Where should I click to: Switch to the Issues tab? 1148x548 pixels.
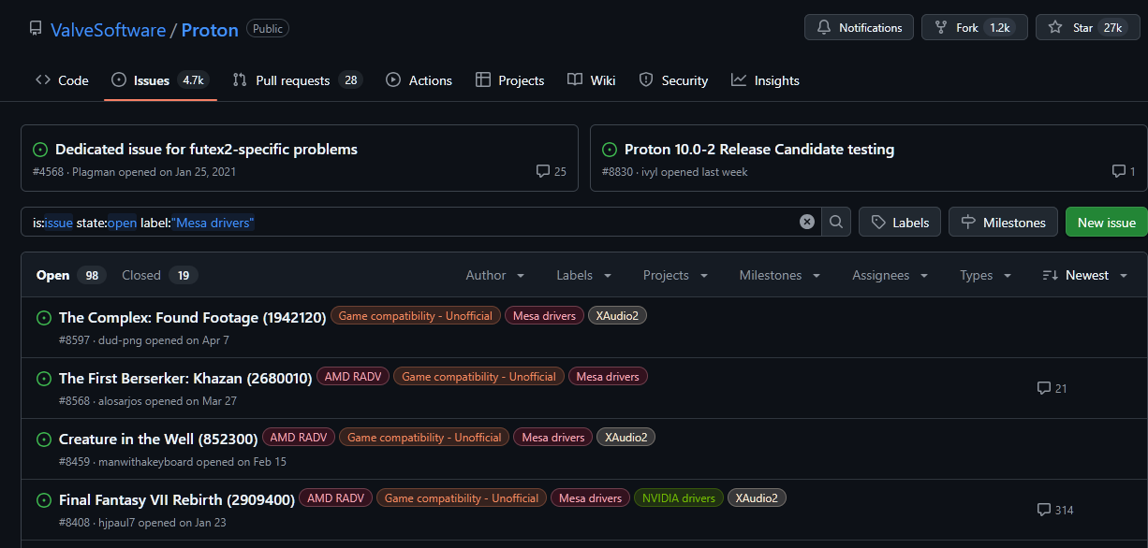(x=159, y=80)
